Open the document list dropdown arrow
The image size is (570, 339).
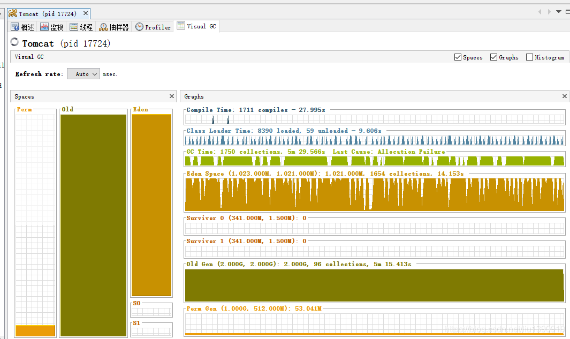(559, 12)
